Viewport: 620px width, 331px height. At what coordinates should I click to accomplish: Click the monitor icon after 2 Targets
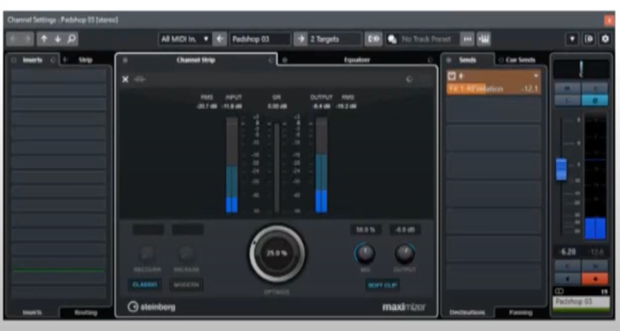(373, 39)
